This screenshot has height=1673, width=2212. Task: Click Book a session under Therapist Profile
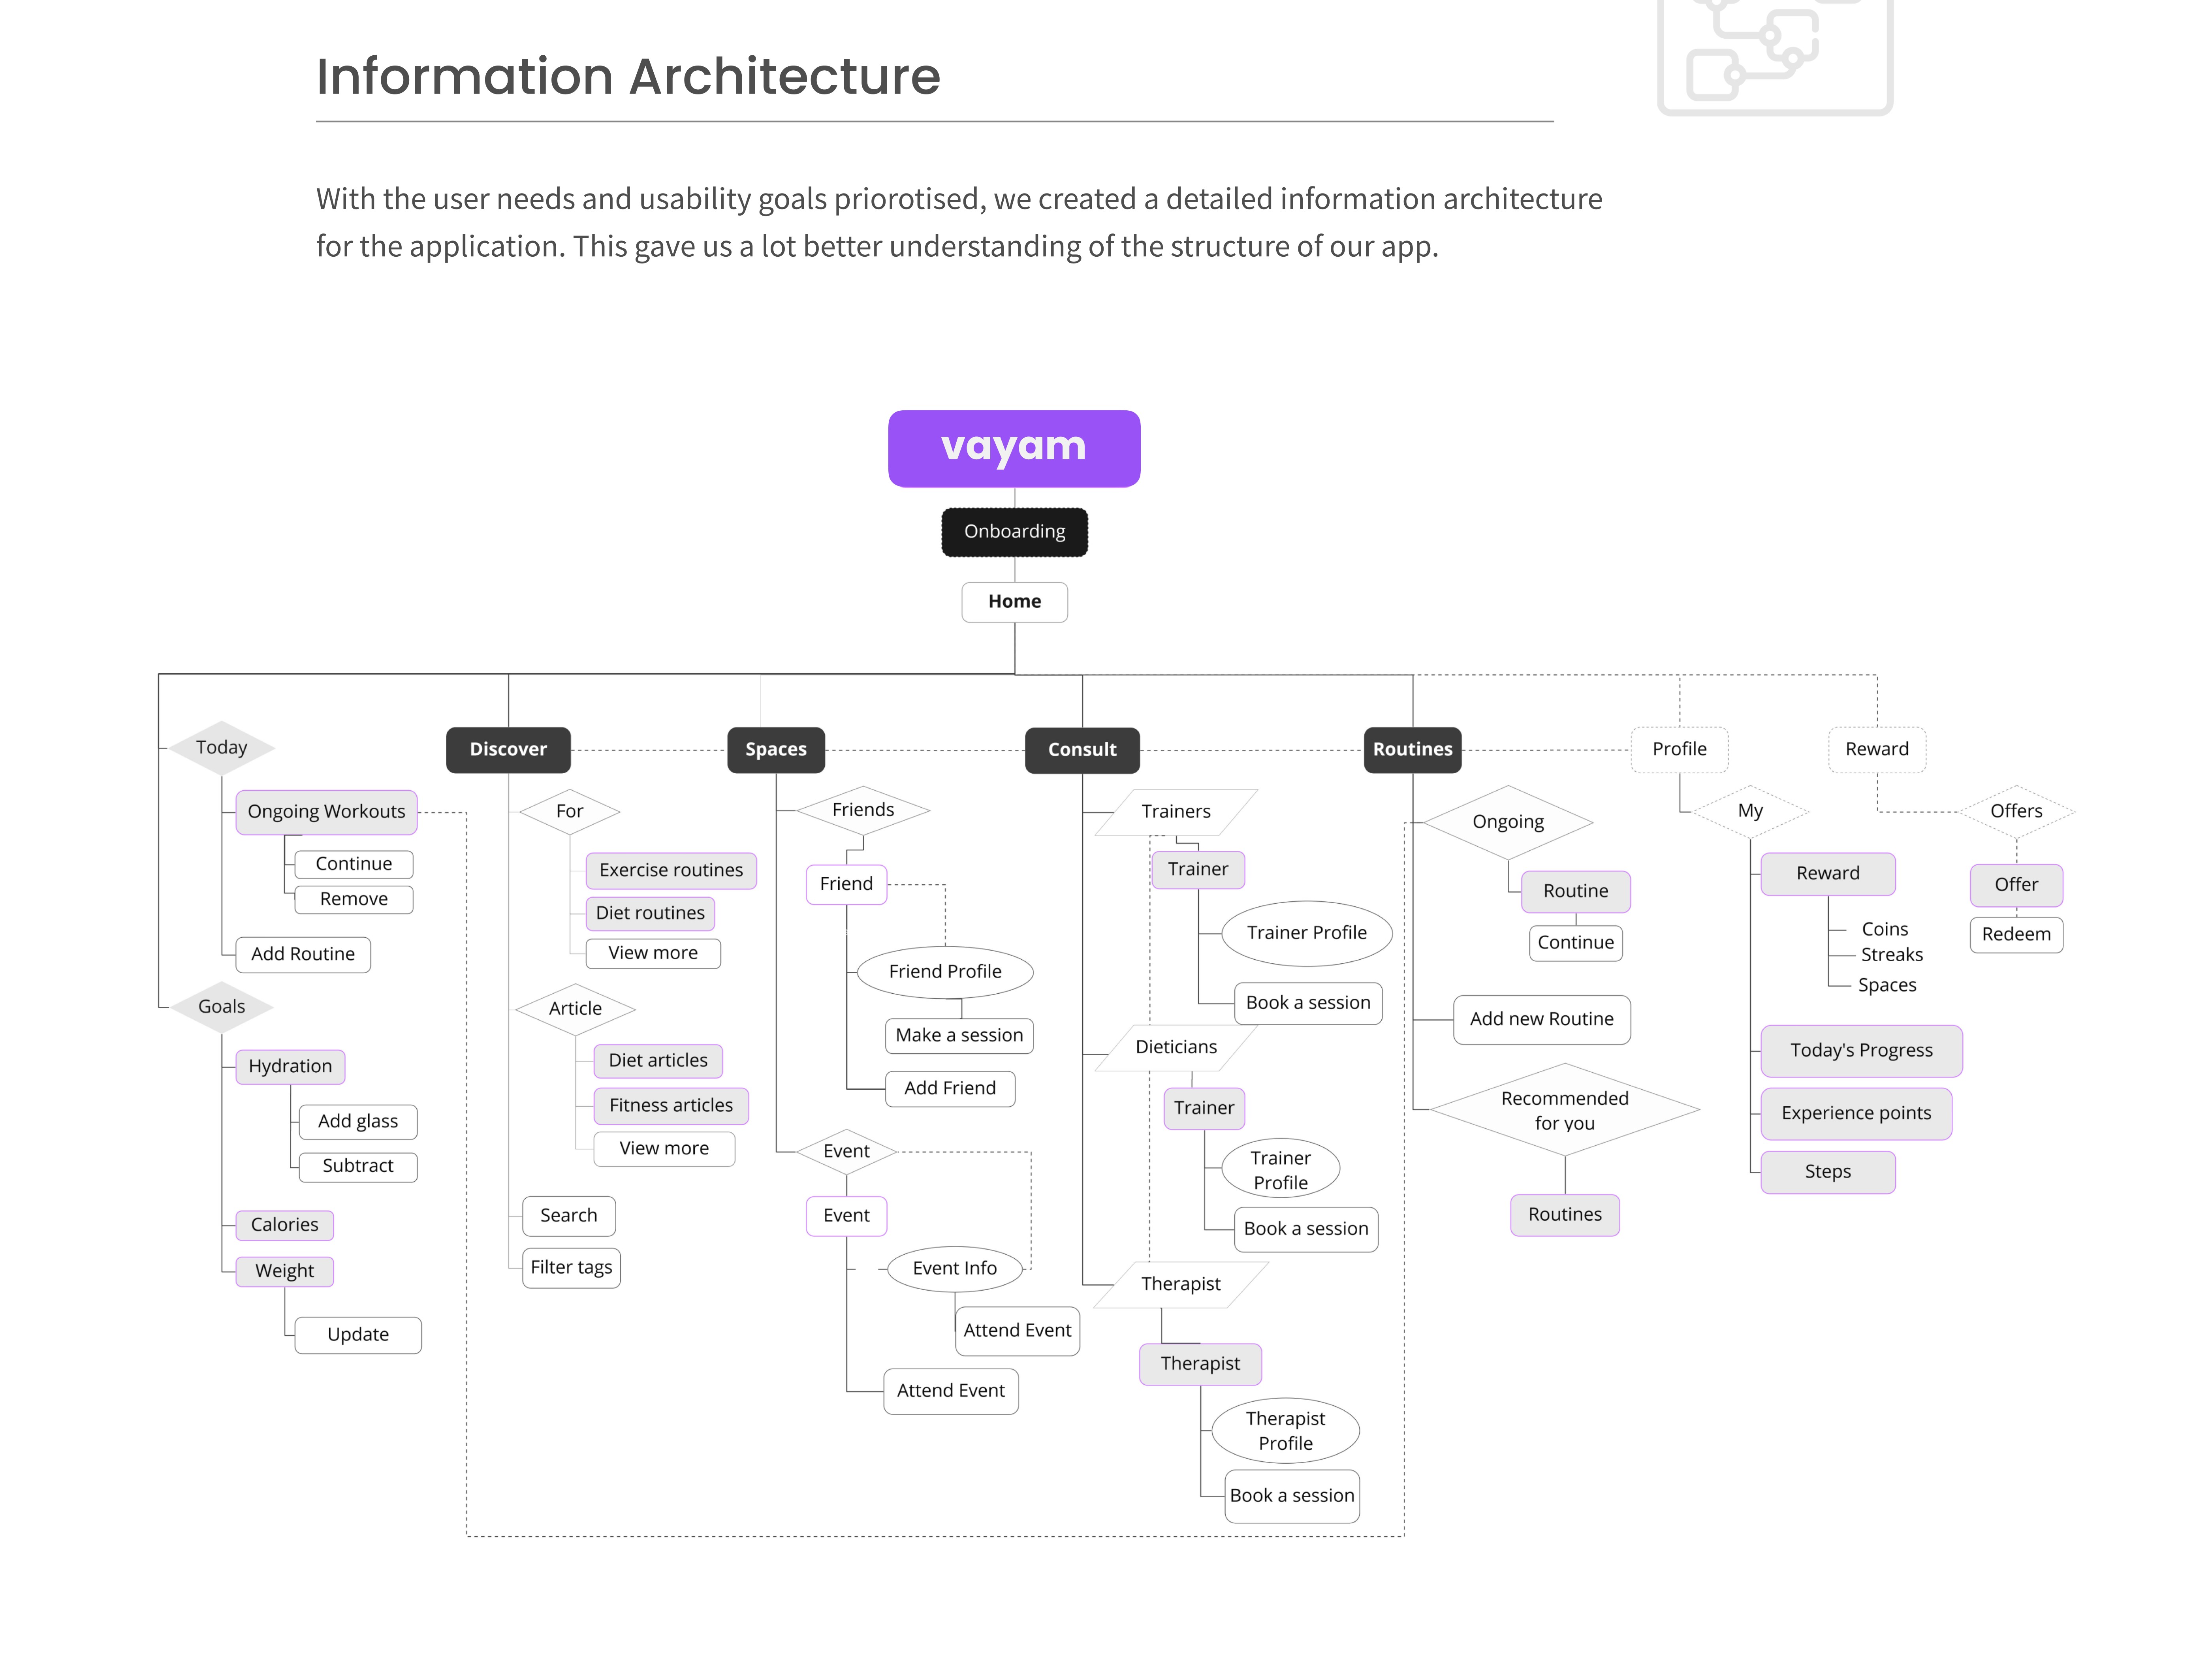1292,1496
